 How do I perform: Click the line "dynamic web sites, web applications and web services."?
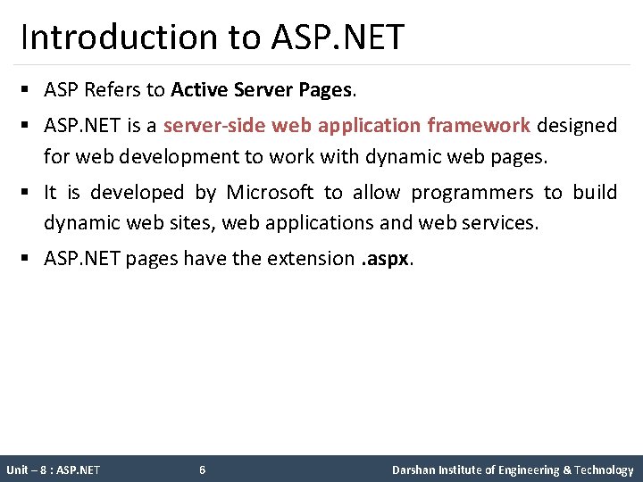[291, 223]
